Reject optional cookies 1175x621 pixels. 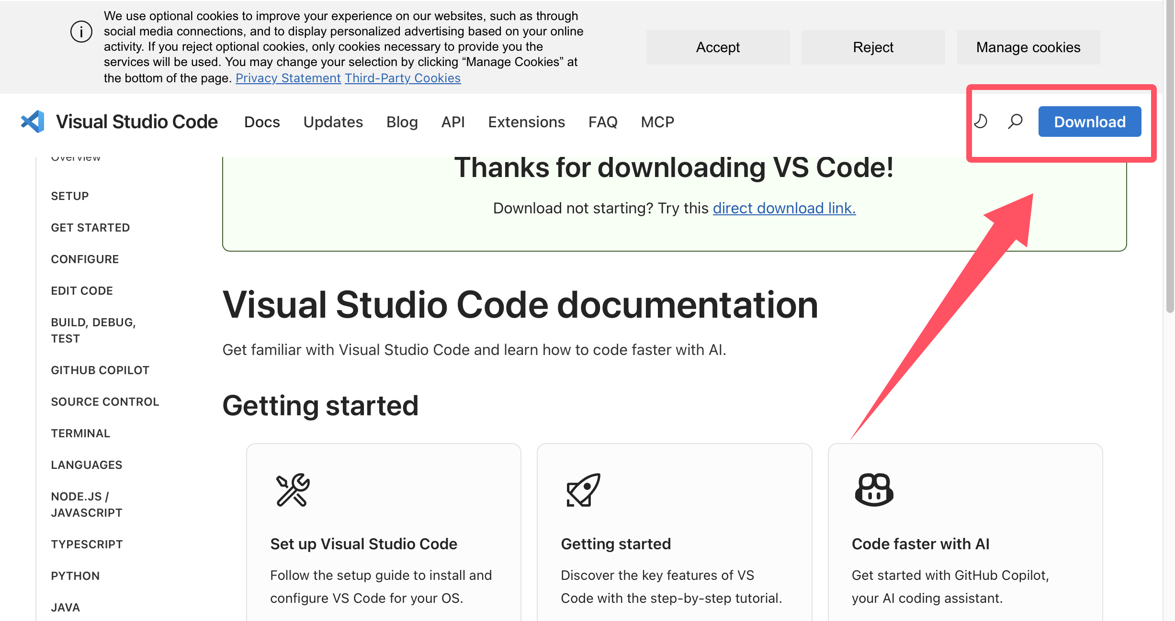coord(873,47)
